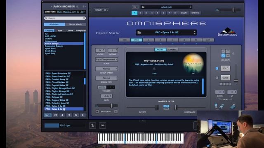Screen dimensions: 264x148
Task: Toggle the Solo button
Action: pos(225,68)
